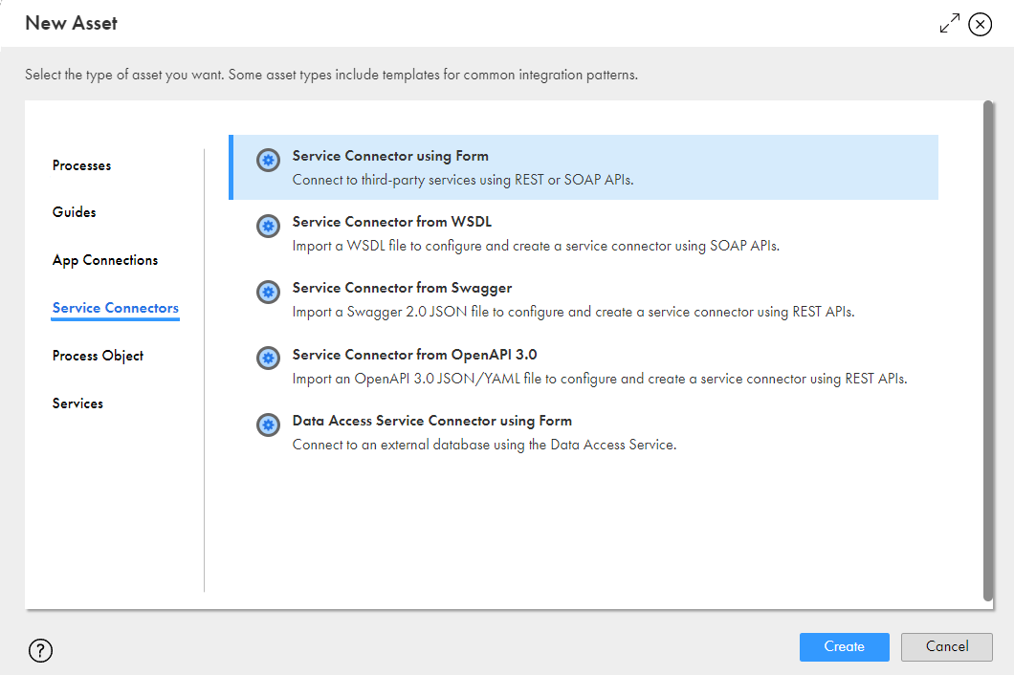The image size is (1014, 675).
Task: Click the gear icon for Service Connector using Form
Action: 268,160
